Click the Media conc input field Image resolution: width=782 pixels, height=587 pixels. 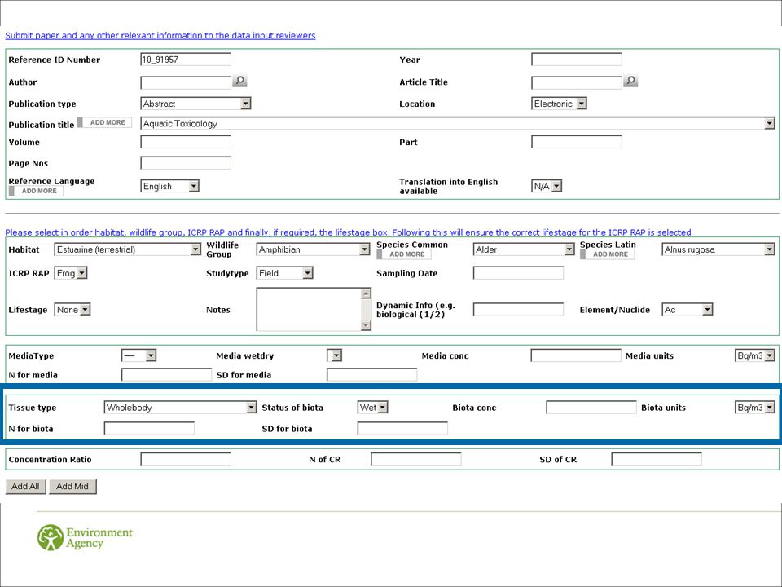pos(576,355)
